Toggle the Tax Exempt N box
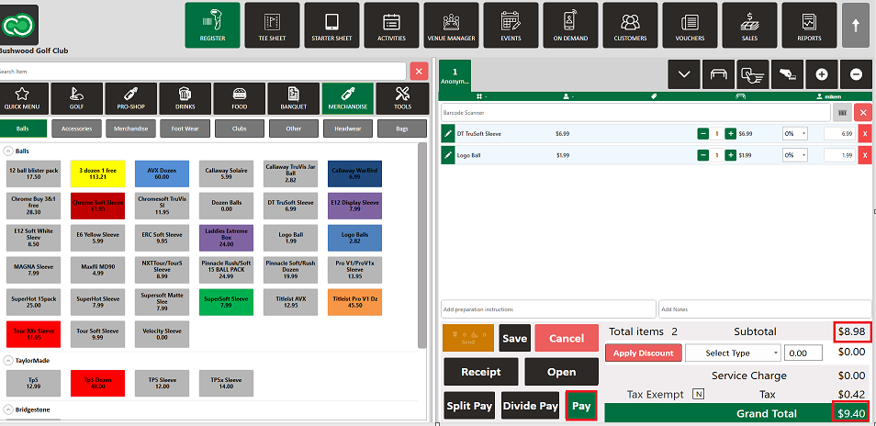Viewport: 876px width, 426px height. tap(698, 394)
